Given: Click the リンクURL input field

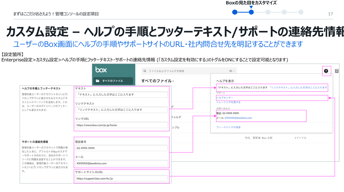Looking at the screenshot, I should (x=121, y=125).
